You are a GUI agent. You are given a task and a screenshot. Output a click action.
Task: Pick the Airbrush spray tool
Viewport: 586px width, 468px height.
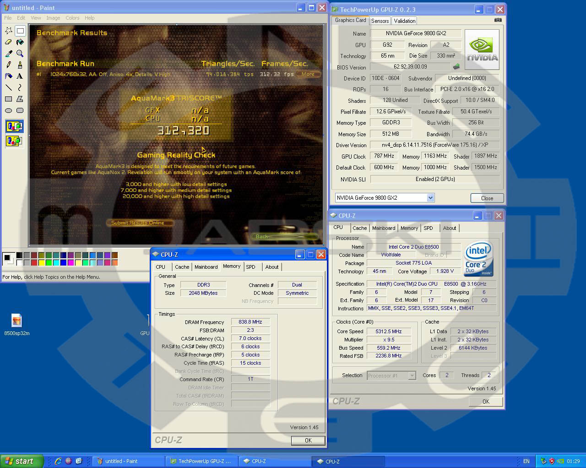pos(9,76)
